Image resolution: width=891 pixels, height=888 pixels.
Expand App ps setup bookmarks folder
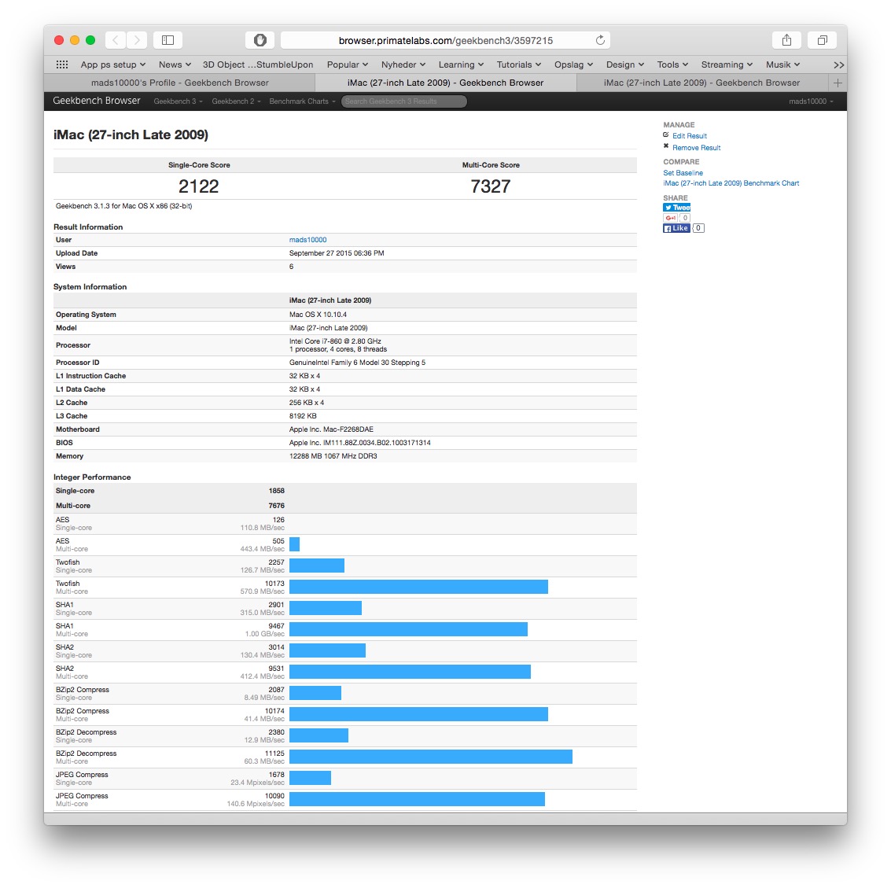click(113, 64)
